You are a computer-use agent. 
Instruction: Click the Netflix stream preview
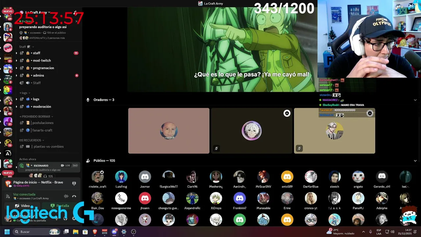coord(222,49)
